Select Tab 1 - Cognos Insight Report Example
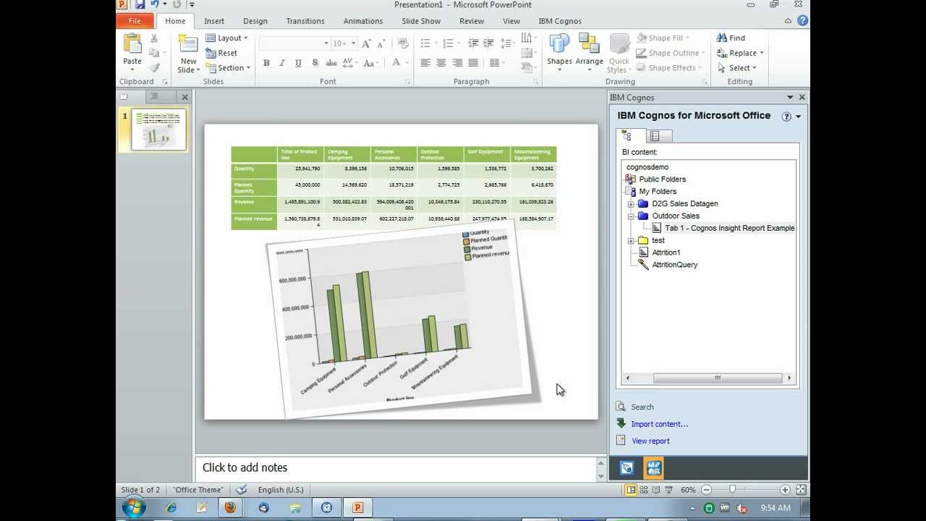Viewport: 926px width, 521px height. tap(729, 229)
